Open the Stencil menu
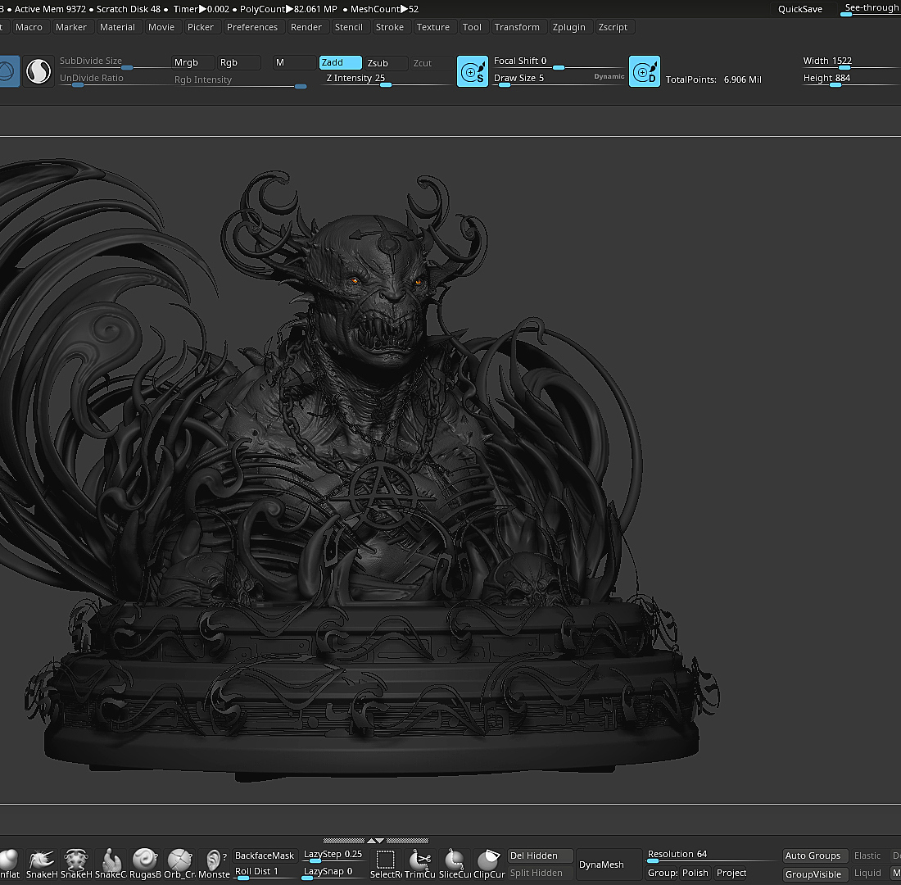Screen dimensions: 901x885 coord(349,27)
